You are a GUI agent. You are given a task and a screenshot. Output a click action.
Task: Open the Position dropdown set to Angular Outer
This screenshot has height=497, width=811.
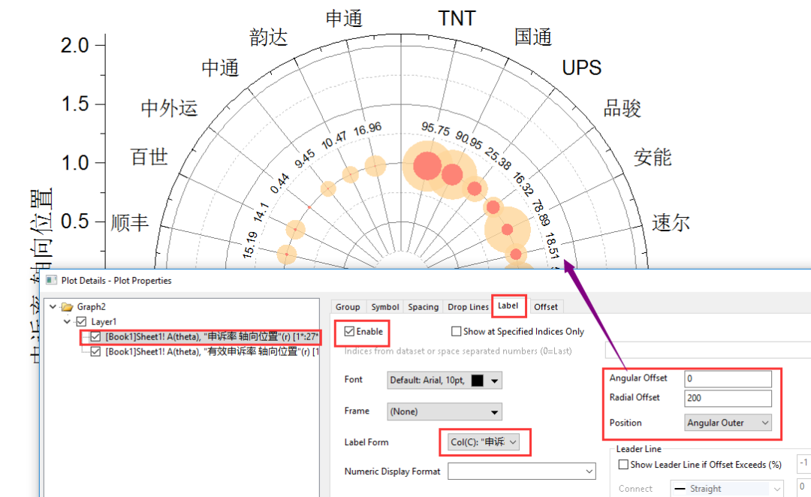(766, 423)
